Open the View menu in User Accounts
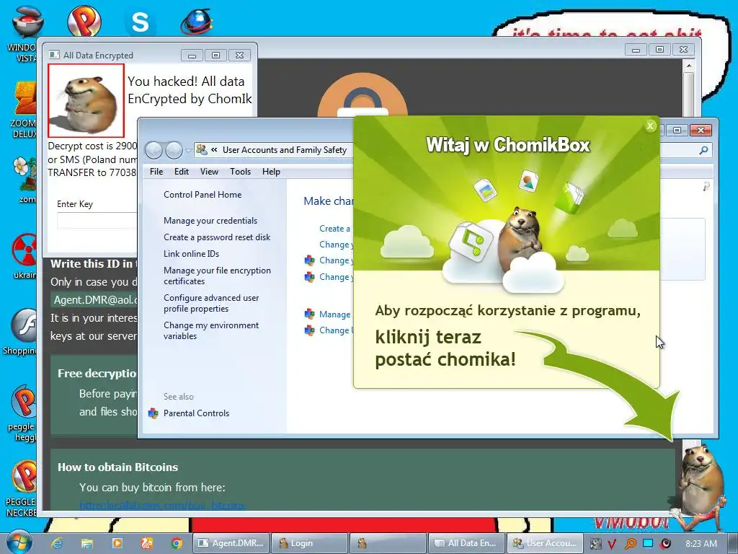This screenshot has height=554, width=738. [x=209, y=172]
